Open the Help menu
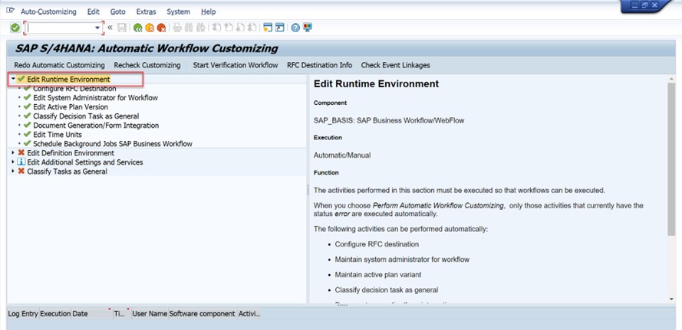Screen dimensions: 682x330 tap(209, 11)
